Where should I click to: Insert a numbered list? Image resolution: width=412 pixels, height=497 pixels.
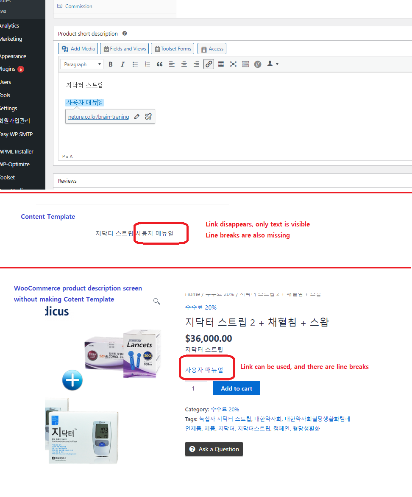click(148, 64)
